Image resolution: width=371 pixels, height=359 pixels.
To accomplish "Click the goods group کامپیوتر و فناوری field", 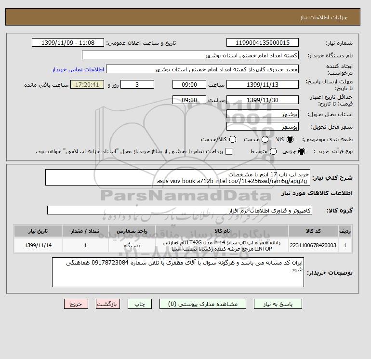I will point(180,210).
